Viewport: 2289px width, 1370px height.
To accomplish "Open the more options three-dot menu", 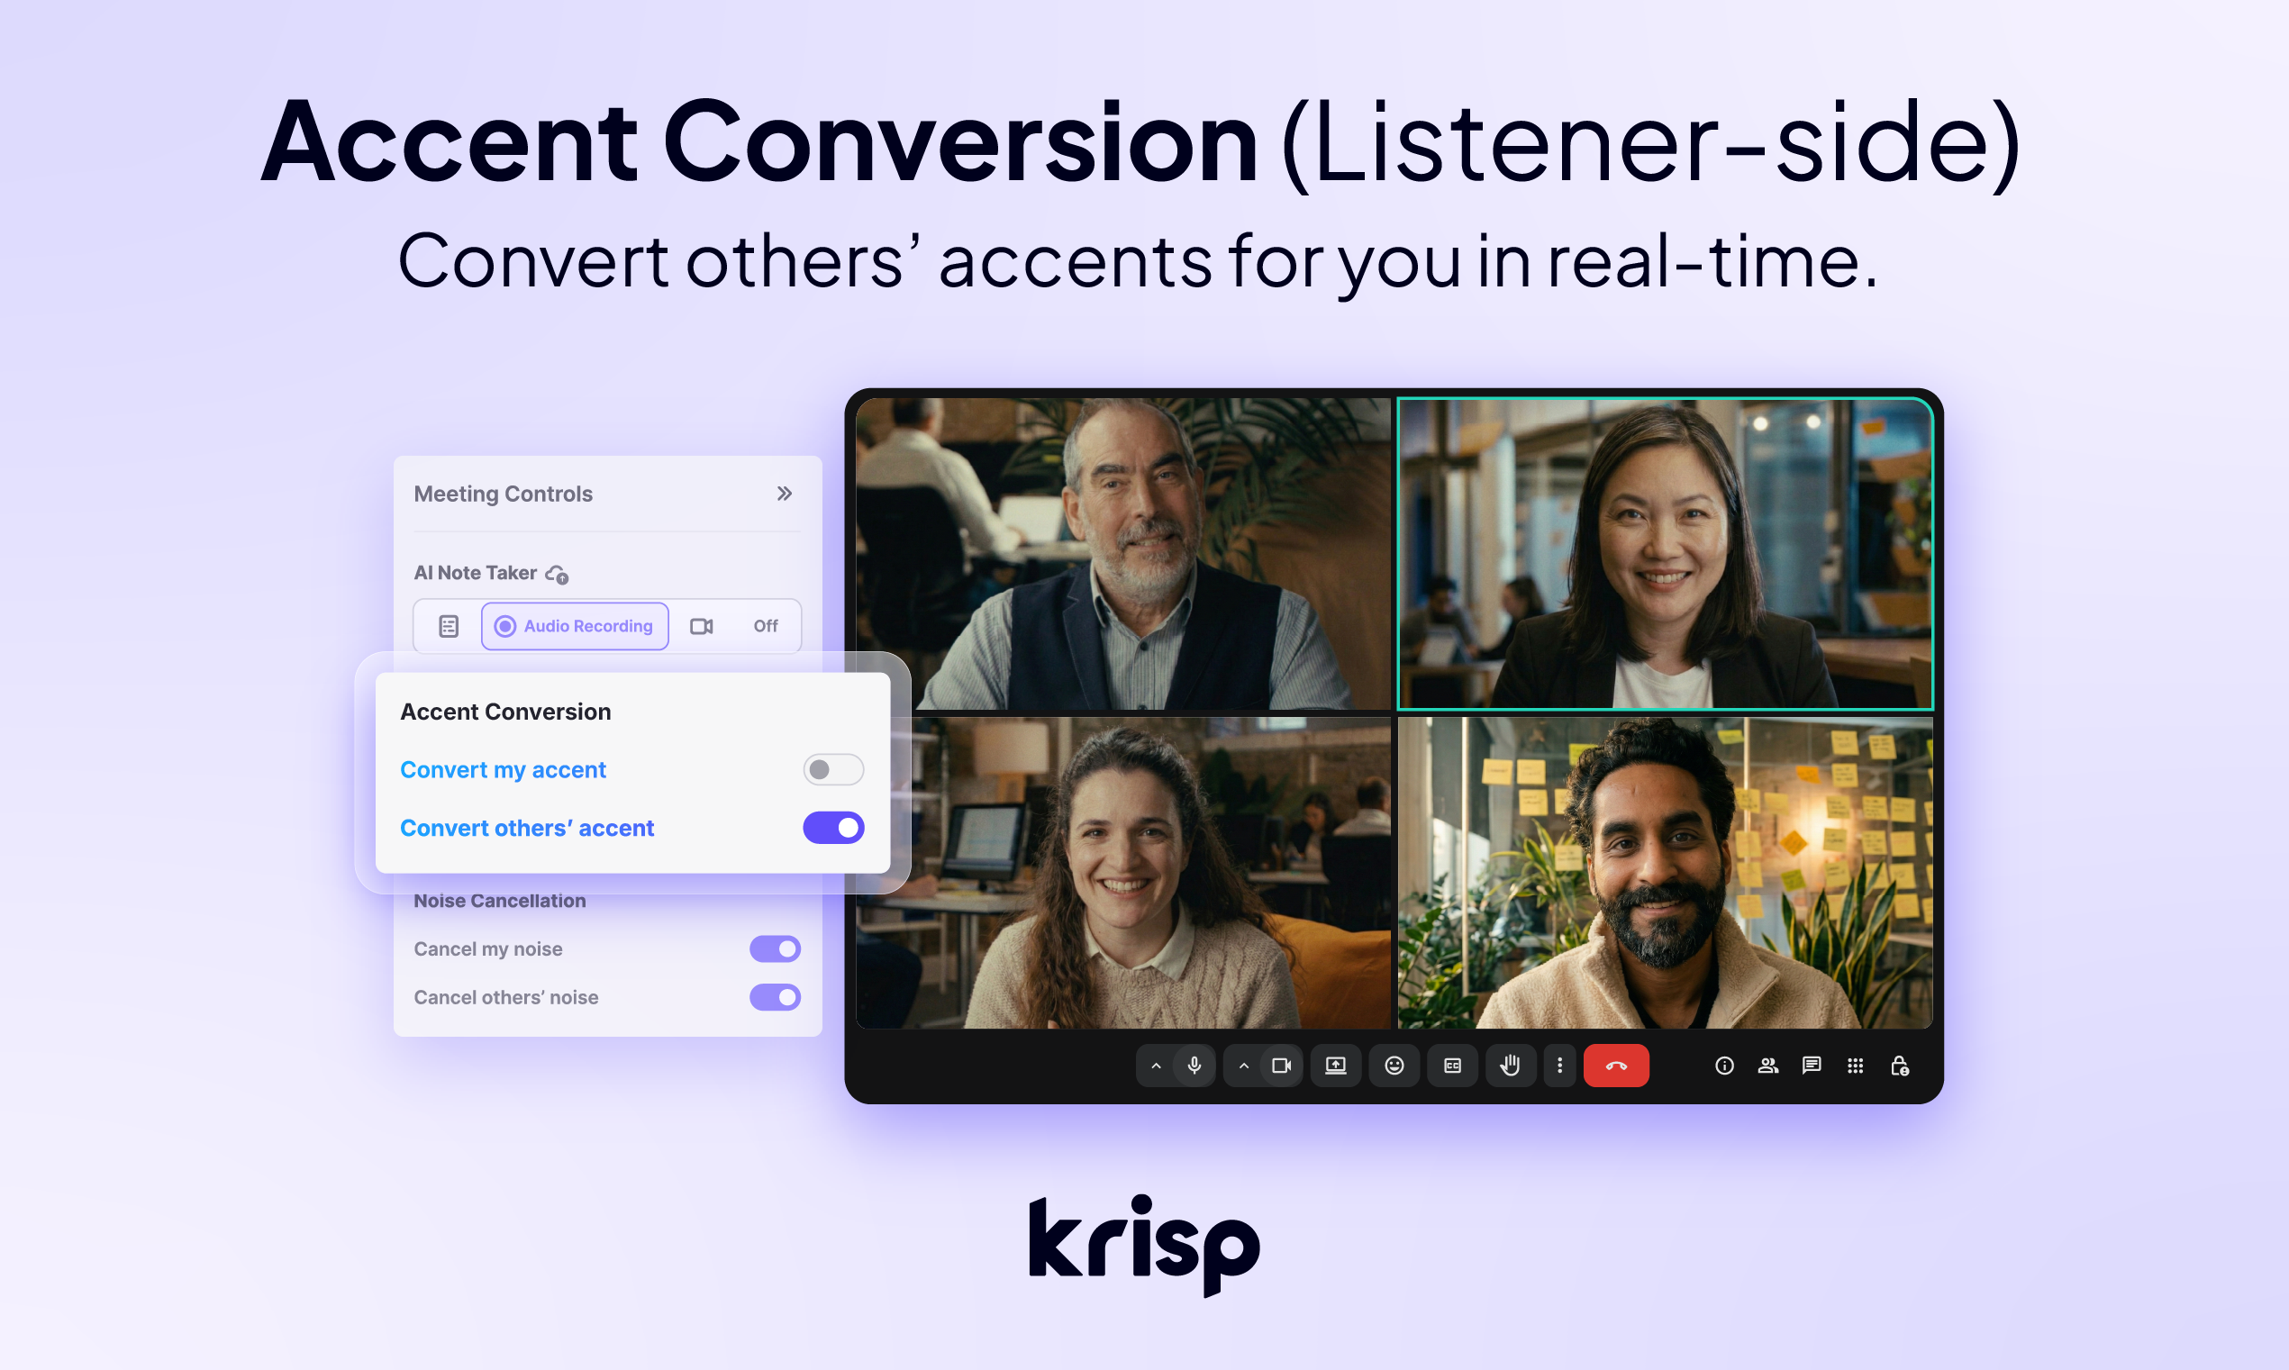I will (x=1560, y=1066).
